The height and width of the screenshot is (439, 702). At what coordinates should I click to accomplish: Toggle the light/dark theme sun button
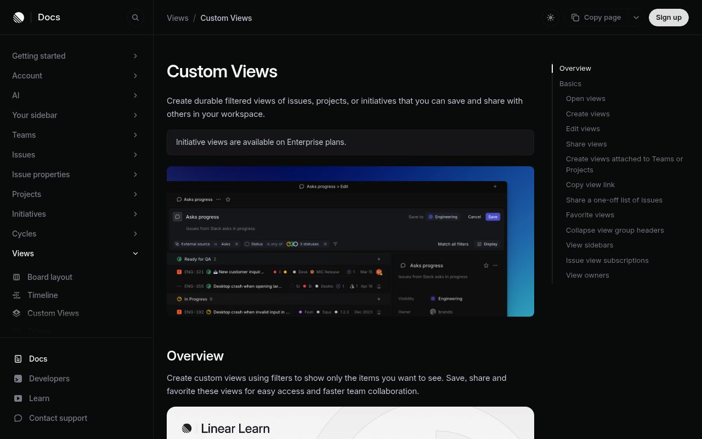pyautogui.click(x=551, y=18)
